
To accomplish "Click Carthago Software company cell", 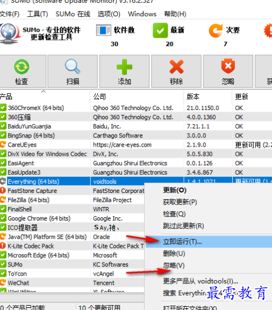I will [x=118, y=135].
